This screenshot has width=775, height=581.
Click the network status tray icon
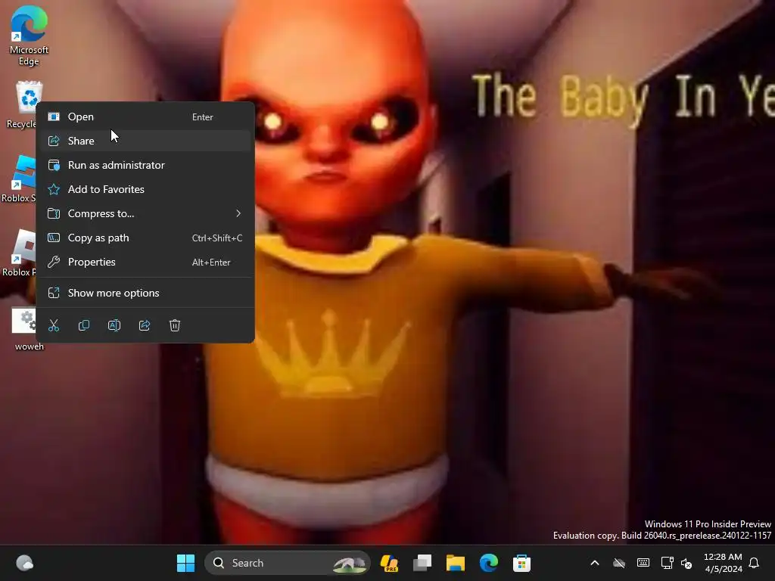[x=667, y=563]
